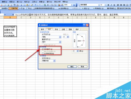Center align cell text in toolbar
This screenshot has width=131, height=99.
click(x=121, y=5)
